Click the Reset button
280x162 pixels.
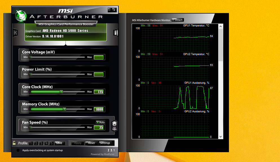91,143
